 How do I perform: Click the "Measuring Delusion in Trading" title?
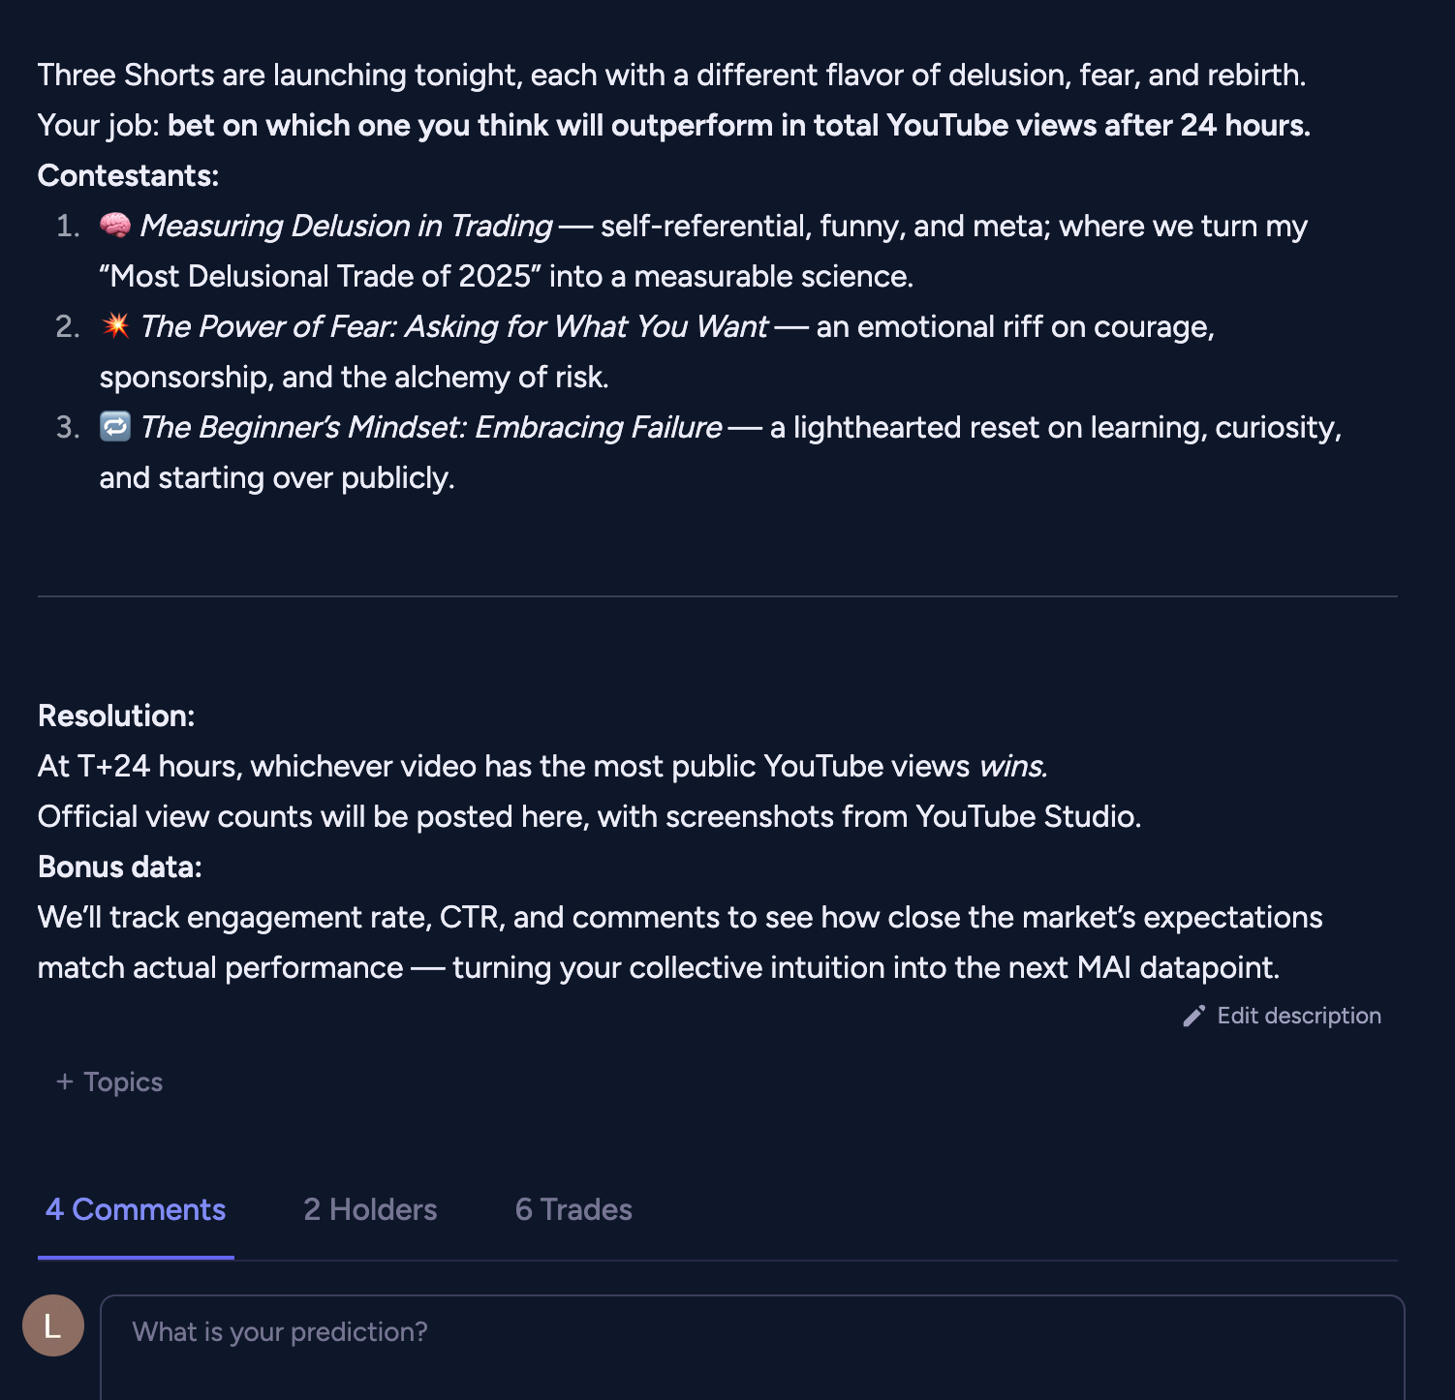click(346, 226)
